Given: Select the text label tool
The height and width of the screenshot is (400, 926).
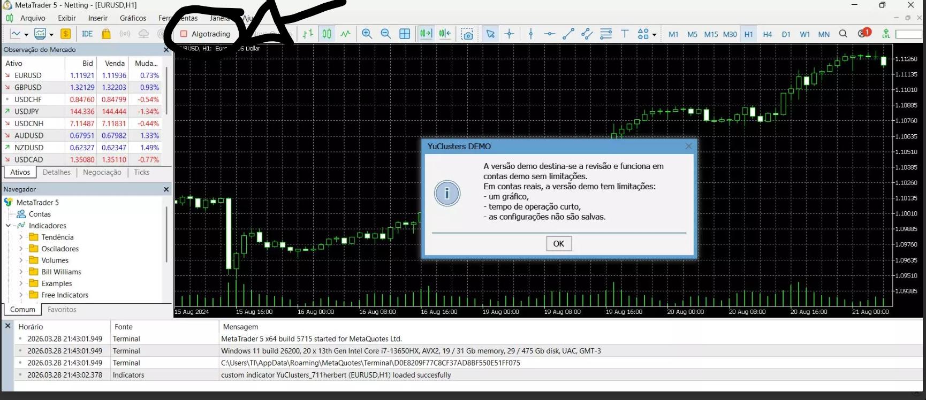Looking at the screenshot, I should click(625, 34).
